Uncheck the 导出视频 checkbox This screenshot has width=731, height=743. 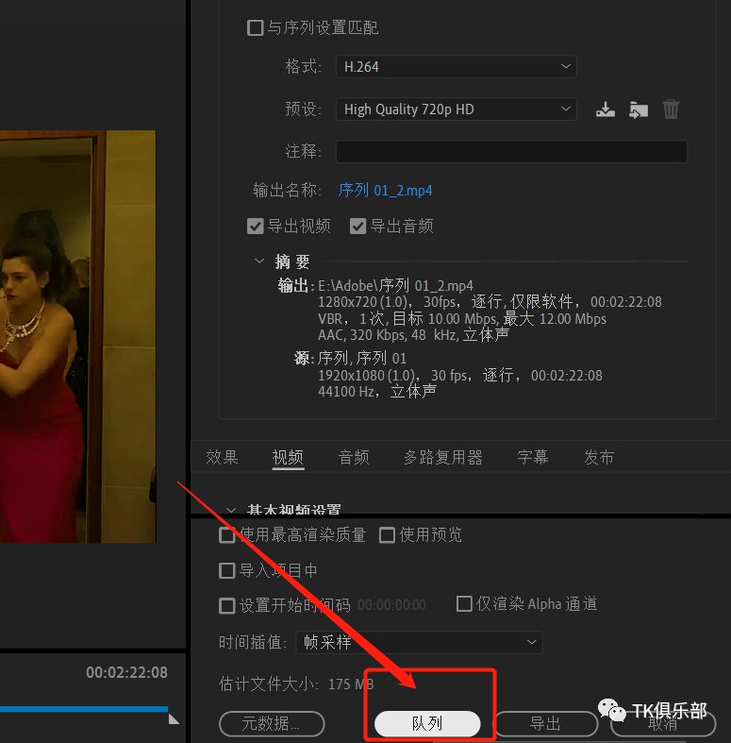pos(255,227)
